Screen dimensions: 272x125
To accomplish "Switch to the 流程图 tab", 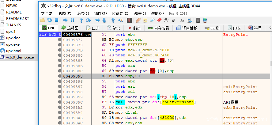I will 70,28.
